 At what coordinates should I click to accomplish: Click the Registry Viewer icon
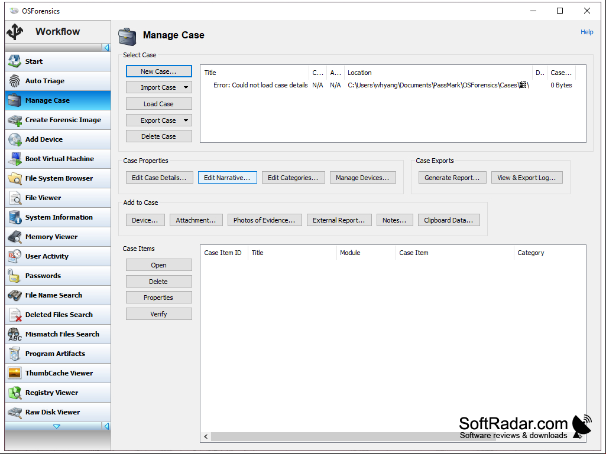[x=15, y=393]
